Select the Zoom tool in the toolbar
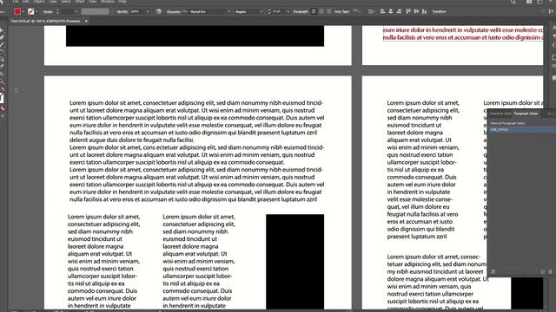556x312 pixels. [x=2, y=81]
